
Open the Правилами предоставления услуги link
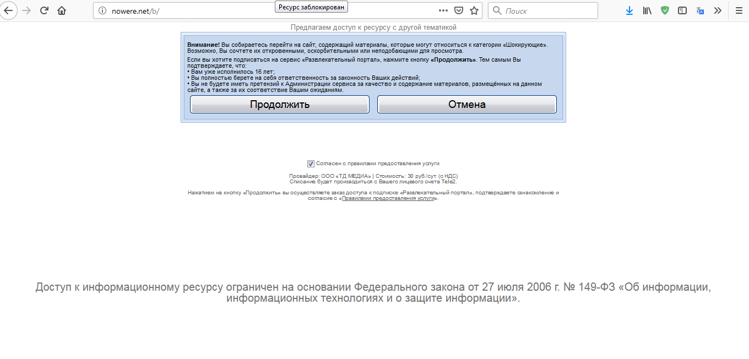coord(388,198)
